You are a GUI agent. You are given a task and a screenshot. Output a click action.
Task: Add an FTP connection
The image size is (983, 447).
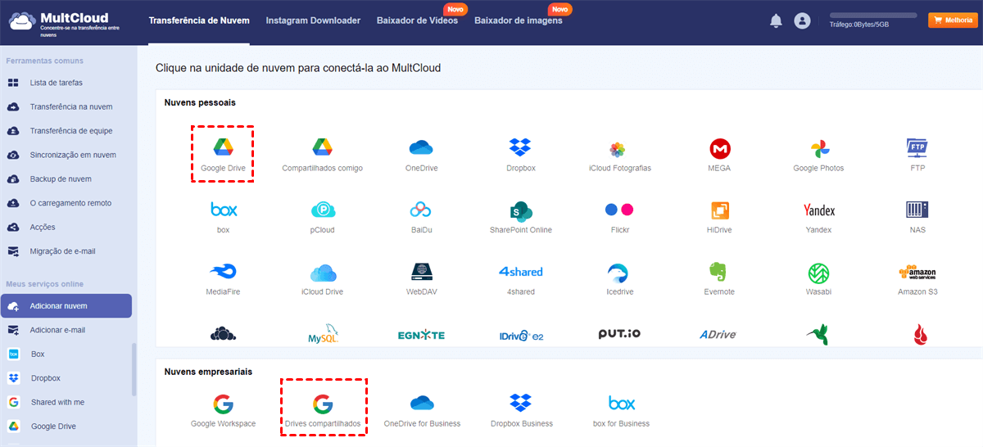[917, 147]
